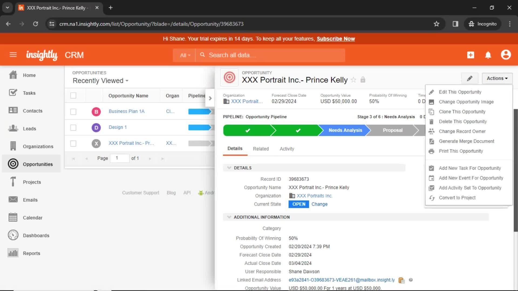Image resolution: width=518 pixels, height=291 pixels.
Task: Click the Opportunity Name column header
Action: pyautogui.click(x=128, y=96)
